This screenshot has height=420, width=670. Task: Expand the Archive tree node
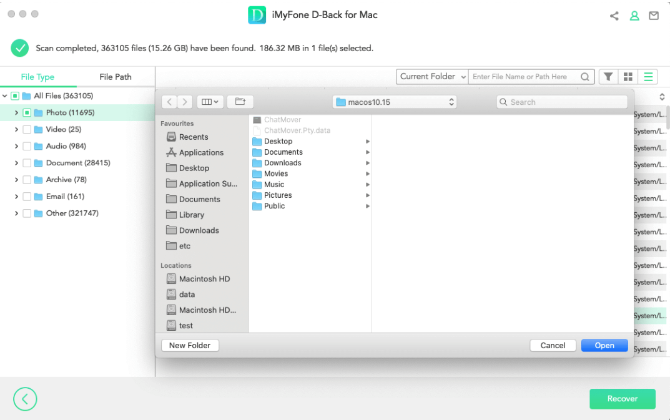pyautogui.click(x=16, y=180)
